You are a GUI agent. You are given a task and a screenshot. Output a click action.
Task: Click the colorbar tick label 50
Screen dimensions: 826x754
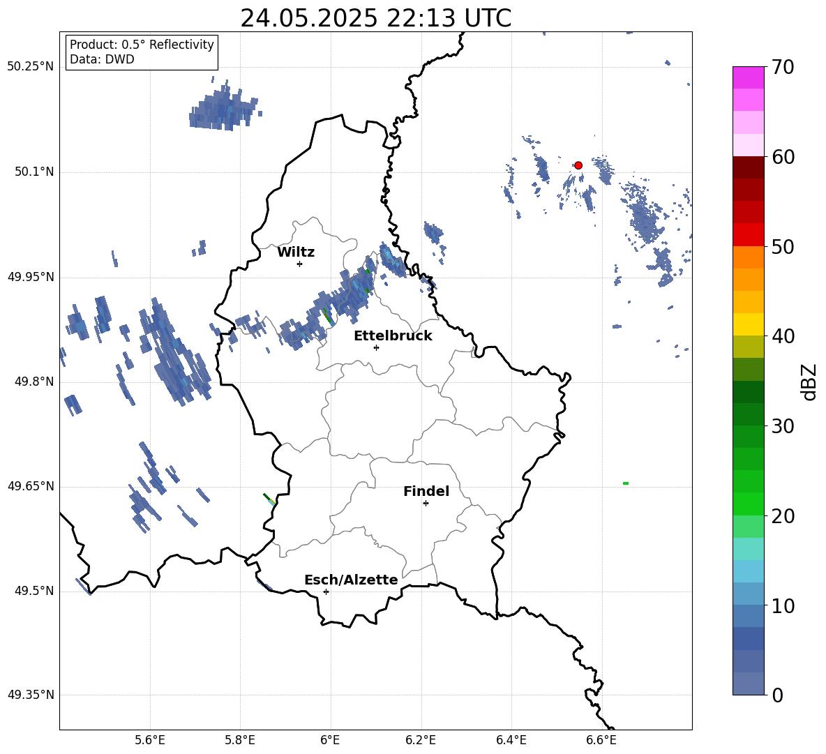(x=783, y=247)
